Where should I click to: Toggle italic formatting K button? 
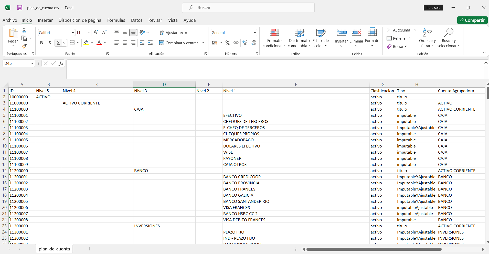pyautogui.click(x=50, y=43)
